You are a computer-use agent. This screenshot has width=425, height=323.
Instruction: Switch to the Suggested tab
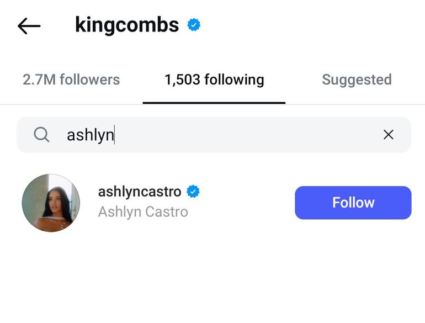[x=357, y=80]
